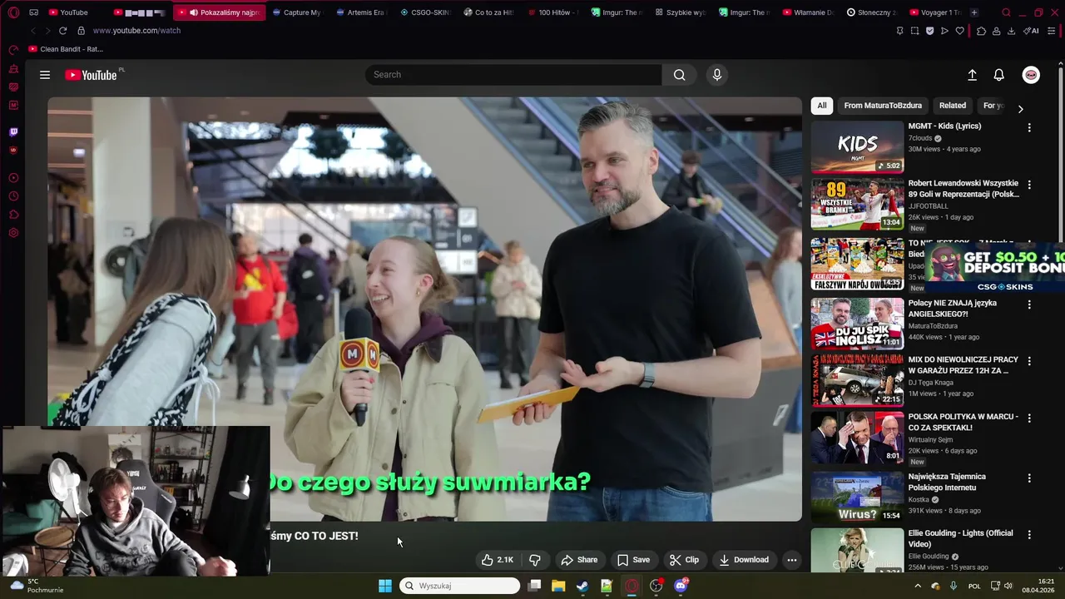Select the Related filter chip
Viewport: 1065px width, 599px height.
coord(953,106)
